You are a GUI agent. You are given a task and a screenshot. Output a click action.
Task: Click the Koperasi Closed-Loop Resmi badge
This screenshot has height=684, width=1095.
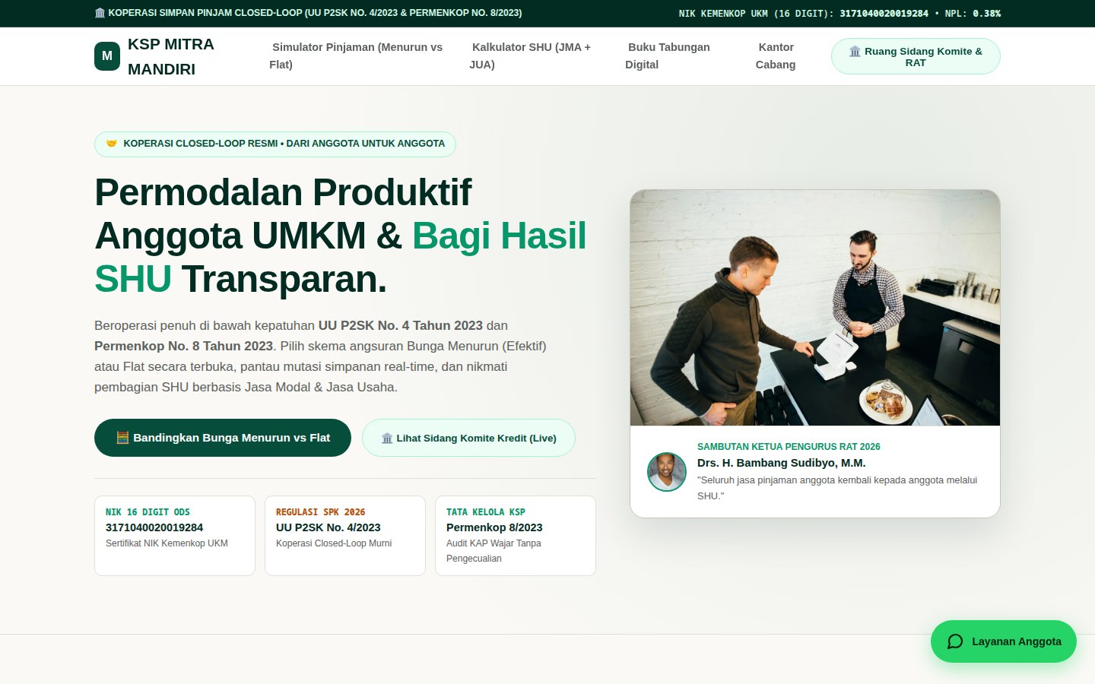click(275, 144)
